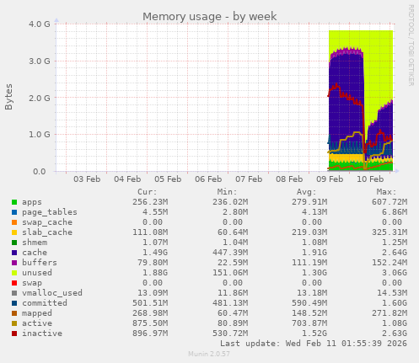Click the '03 Feb' x-axis label
419x363 pixels.
[87, 179]
